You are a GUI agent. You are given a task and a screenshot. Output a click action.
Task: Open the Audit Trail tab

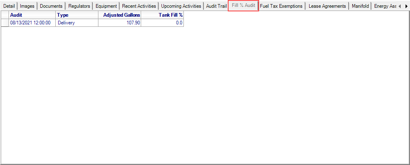click(216, 6)
